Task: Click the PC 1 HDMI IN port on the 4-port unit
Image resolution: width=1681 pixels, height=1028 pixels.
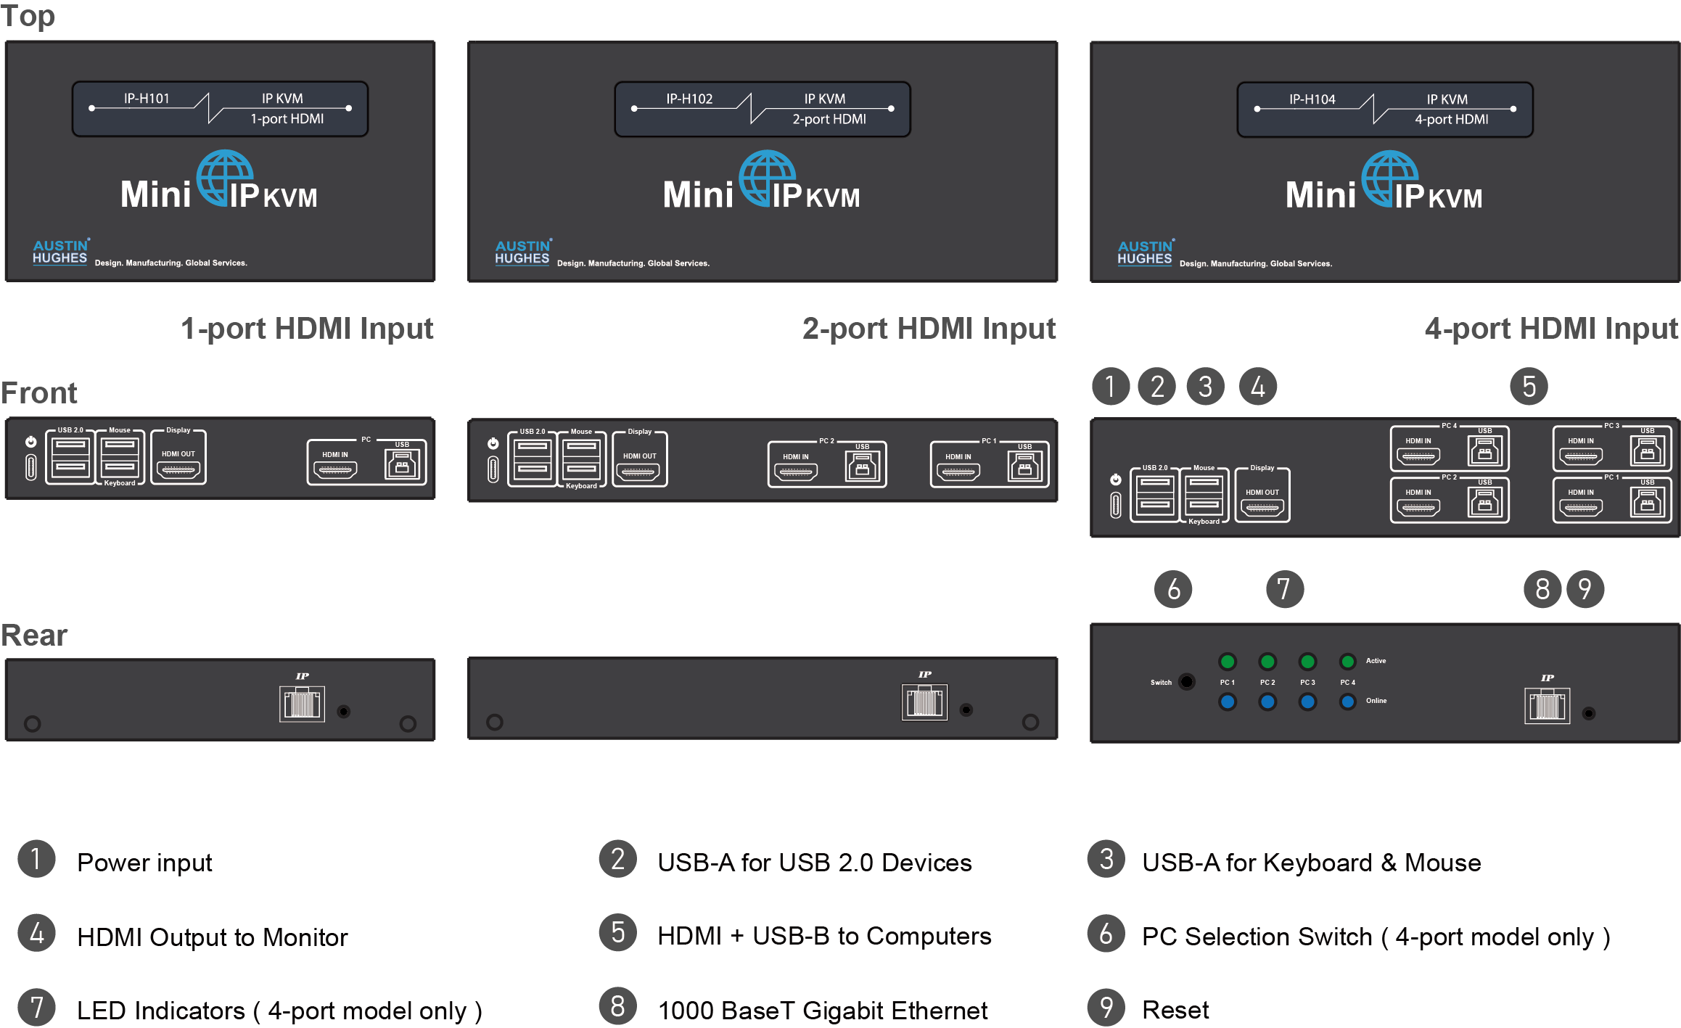Action: tap(1581, 508)
